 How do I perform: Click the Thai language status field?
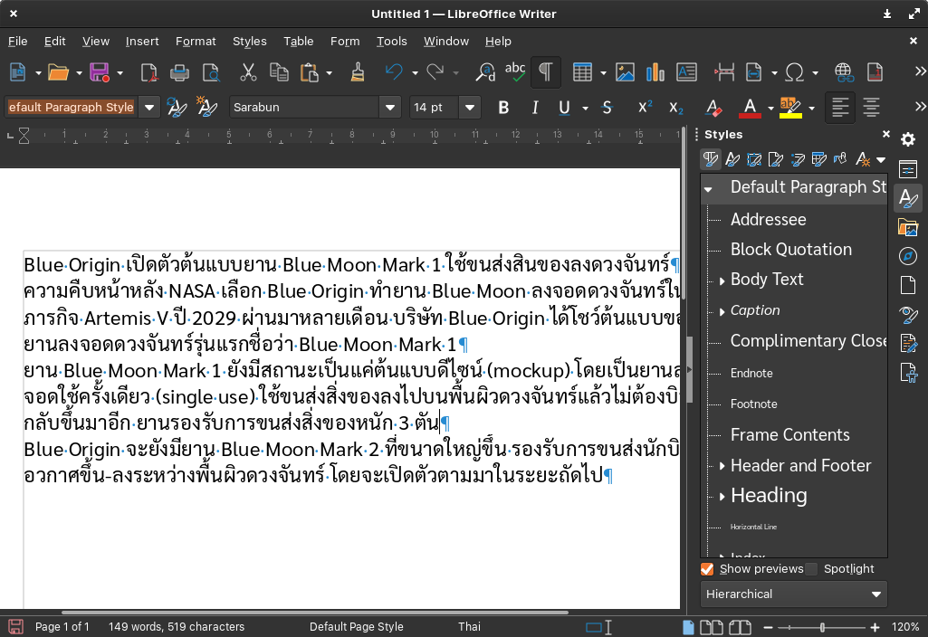469,626
